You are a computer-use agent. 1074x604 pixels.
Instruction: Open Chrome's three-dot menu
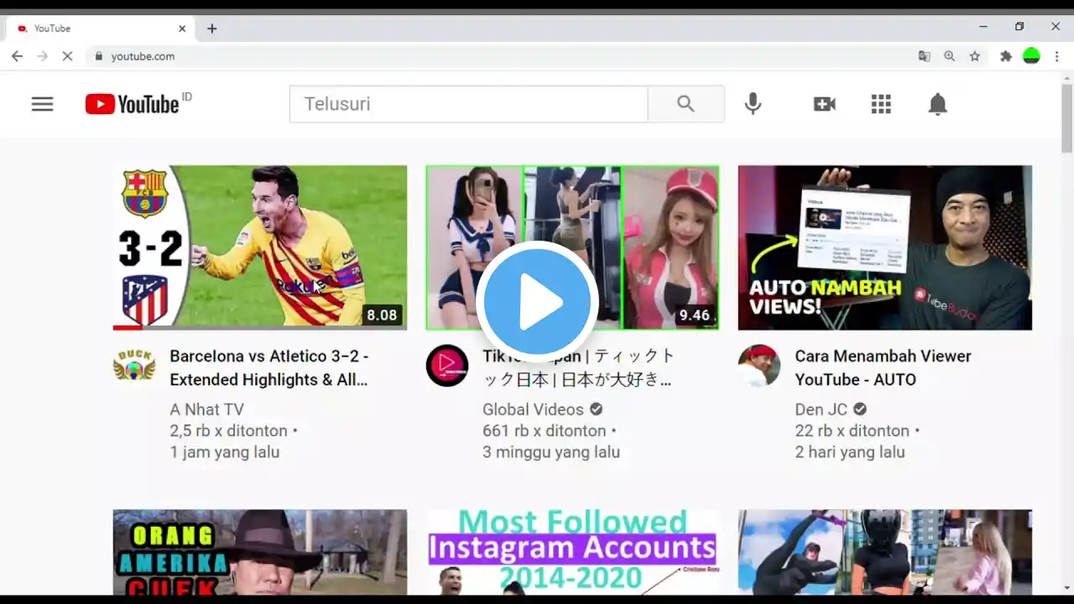tap(1056, 56)
